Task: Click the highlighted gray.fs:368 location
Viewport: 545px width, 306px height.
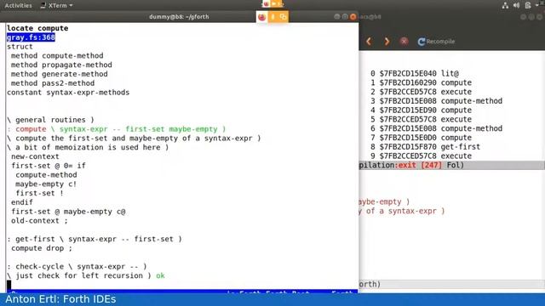Action: 31,37
